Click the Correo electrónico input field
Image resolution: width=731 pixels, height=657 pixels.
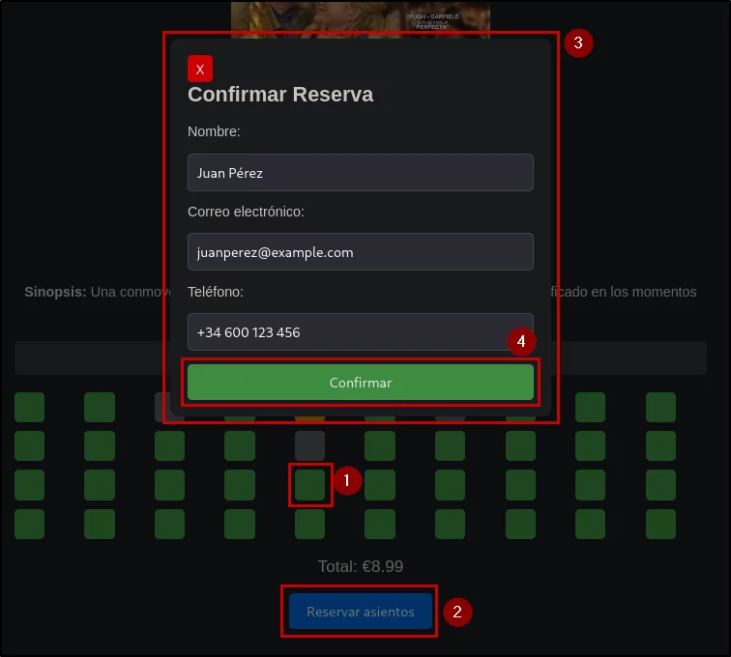(361, 251)
